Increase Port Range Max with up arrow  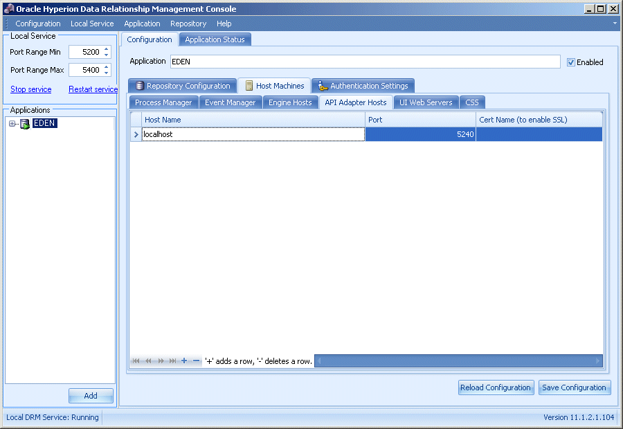coord(106,67)
